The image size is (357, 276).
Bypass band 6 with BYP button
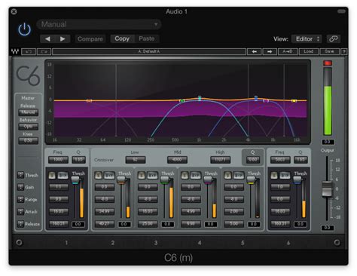coord(285,175)
